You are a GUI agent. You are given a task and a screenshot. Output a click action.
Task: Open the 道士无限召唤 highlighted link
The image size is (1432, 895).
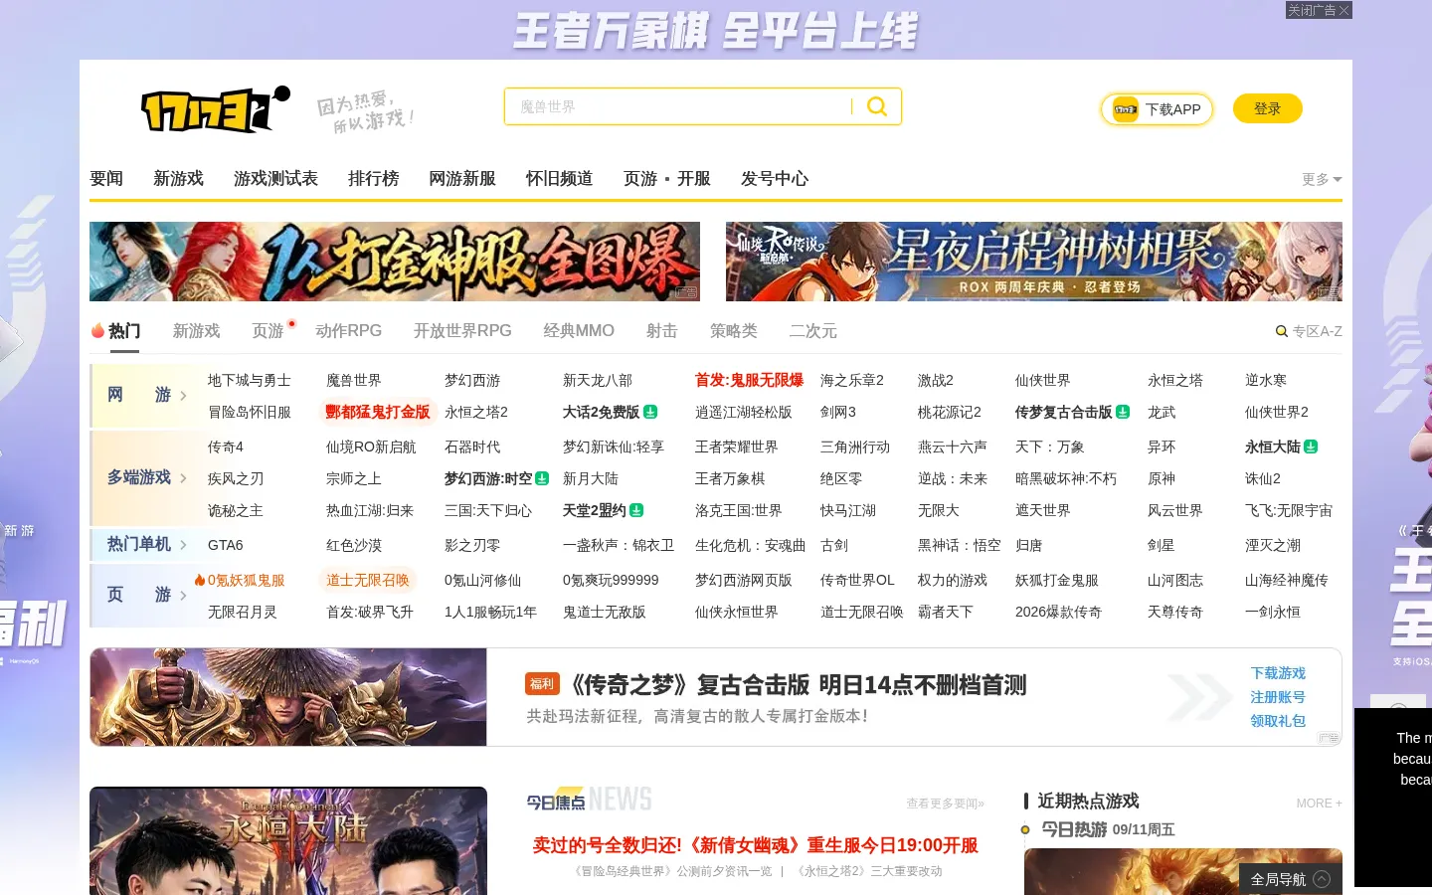pyautogui.click(x=368, y=580)
